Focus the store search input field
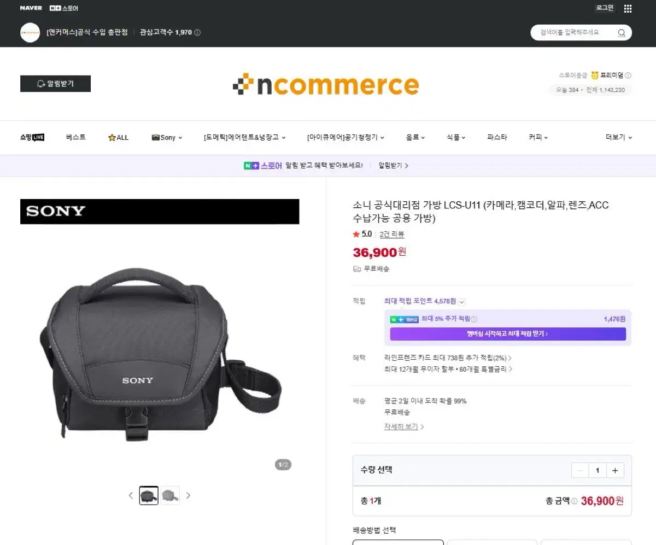Screen dimensions: 656x545 coord(571,32)
